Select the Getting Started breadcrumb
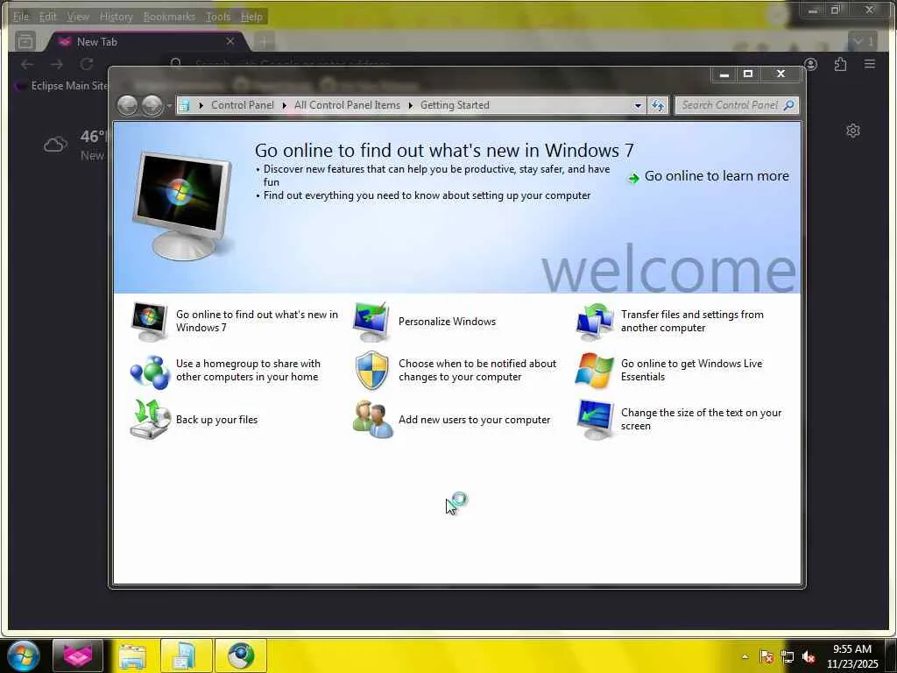This screenshot has height=673, width=897. point(455,105)
